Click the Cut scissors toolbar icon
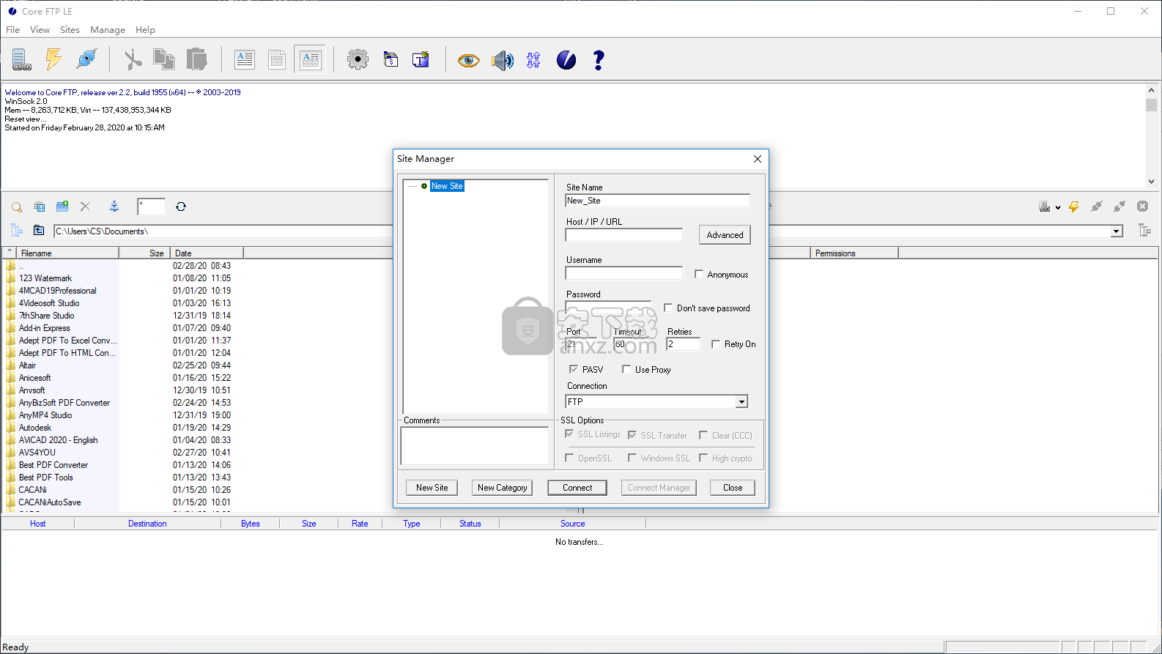This screenshot has width=1162, height=654. tap(133, 59)
